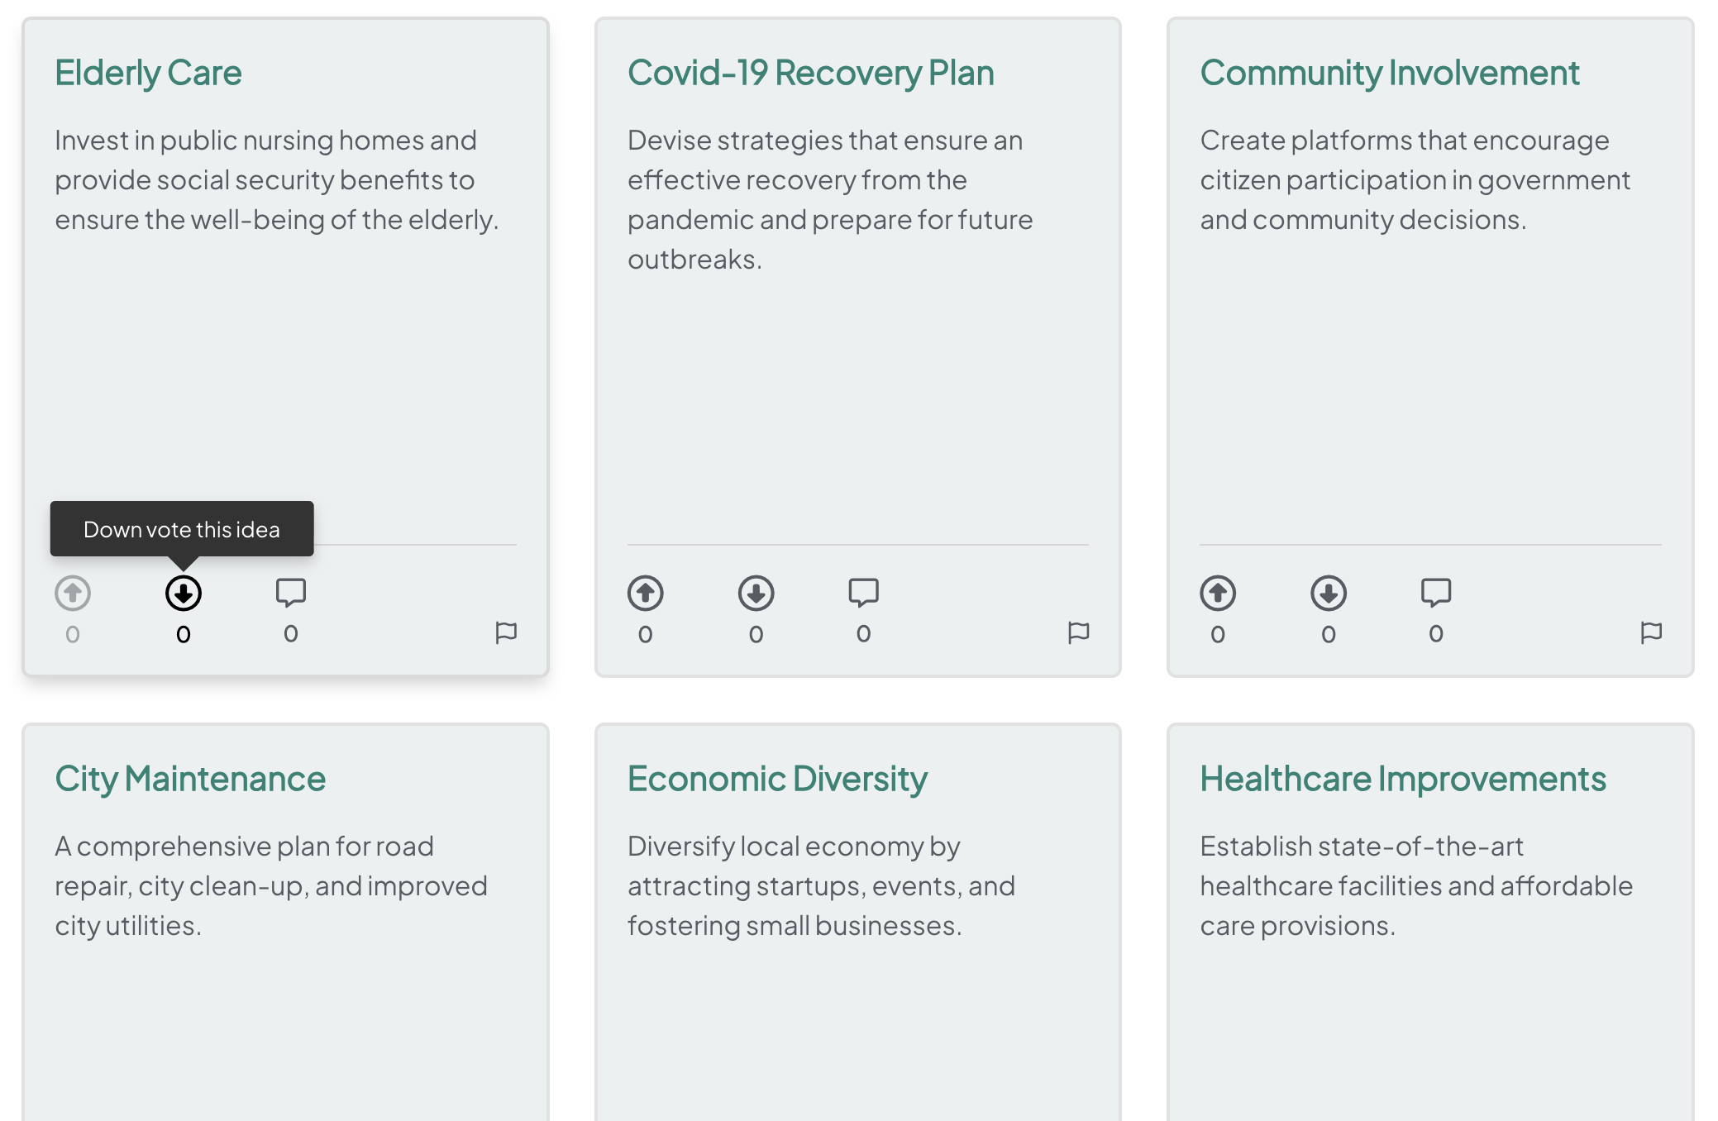Open the Healthcare Improvements idea title
Viewport: 1718px width, 1121px height.
pyautogui.click(x=1403, y=779)
